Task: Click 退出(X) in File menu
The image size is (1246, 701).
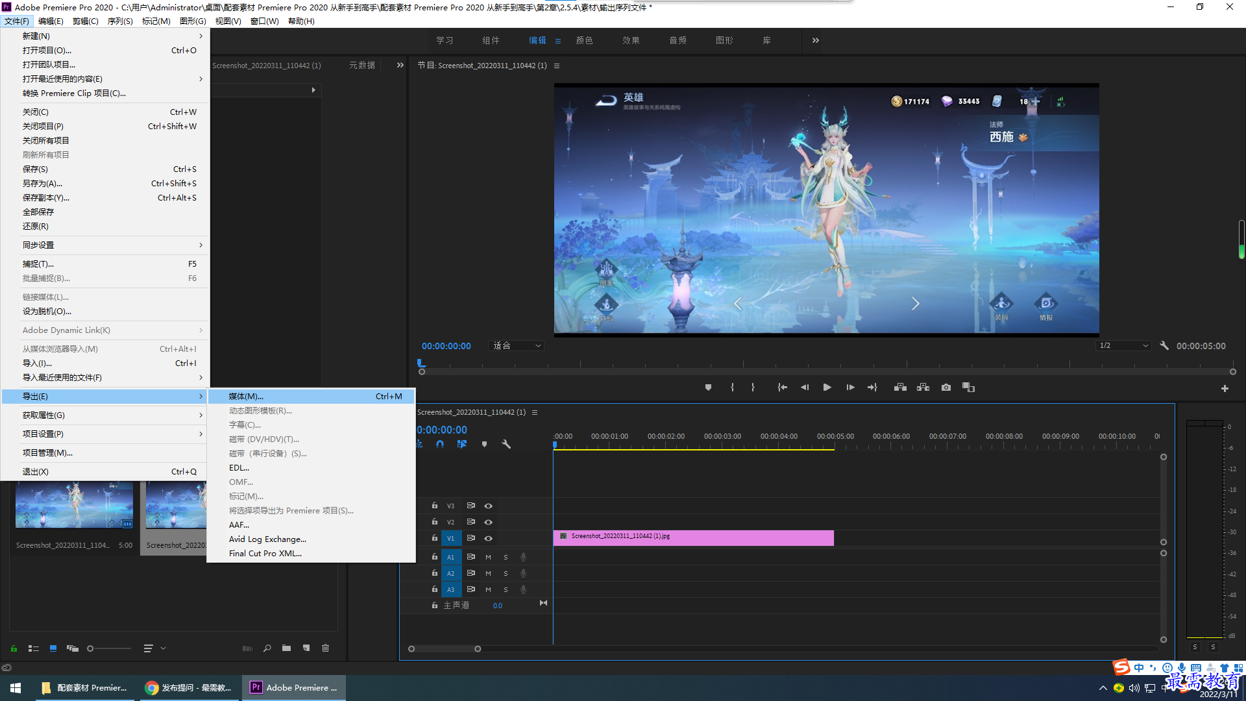Action: 105,472
